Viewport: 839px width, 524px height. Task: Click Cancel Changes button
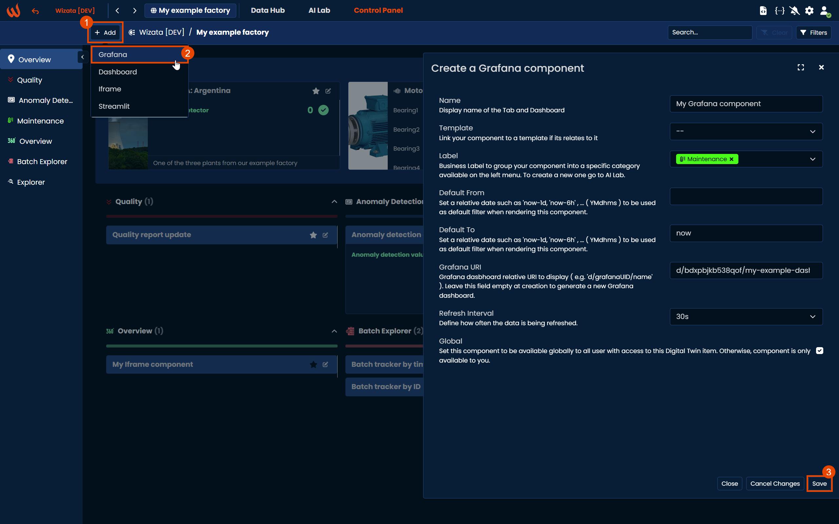click(774, 483)
